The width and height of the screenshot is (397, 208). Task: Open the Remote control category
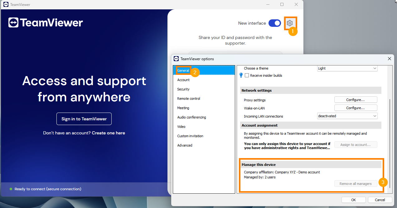point(204,99)
